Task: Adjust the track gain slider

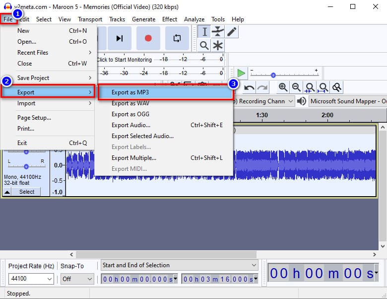Action: tap(26, 151)
